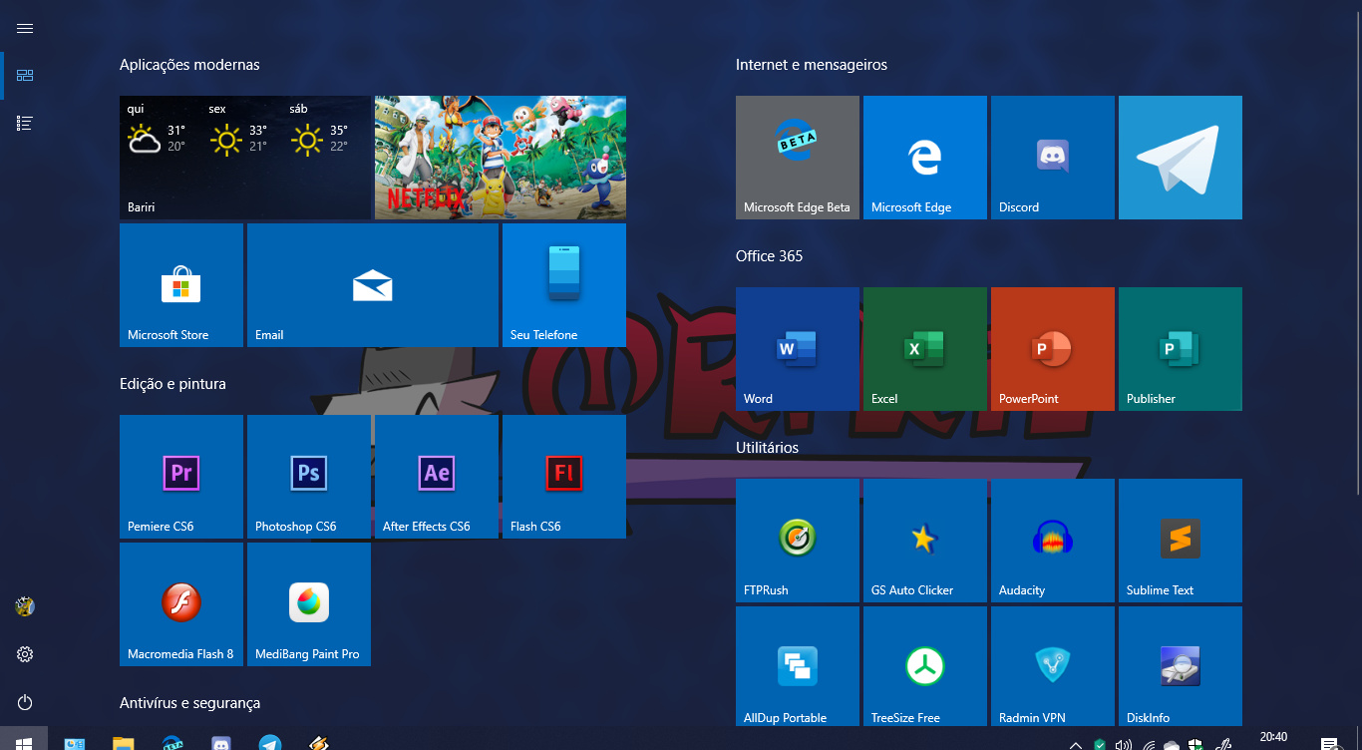Switch to pinned tiles view
Viewport: 1362px width, 750px height.
pos(25,76)
